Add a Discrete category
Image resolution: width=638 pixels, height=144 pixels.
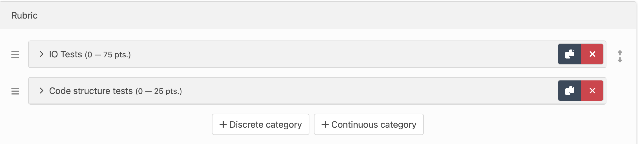(260, 124)
